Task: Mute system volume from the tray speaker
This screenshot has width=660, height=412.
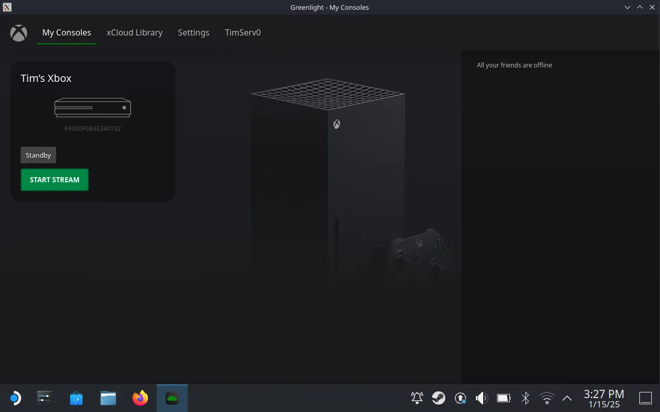Action: 481,398
